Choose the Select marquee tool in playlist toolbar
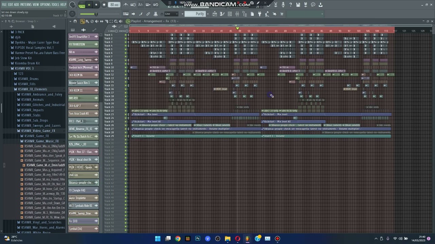The height and width of the screenshot is (244, 435). click(x=111, y=21)
